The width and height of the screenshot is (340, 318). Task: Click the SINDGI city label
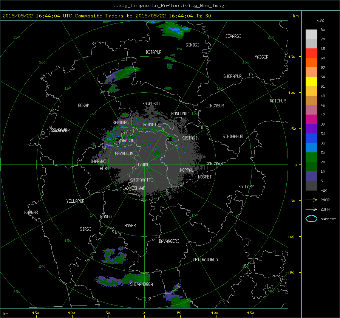(192, 45)
